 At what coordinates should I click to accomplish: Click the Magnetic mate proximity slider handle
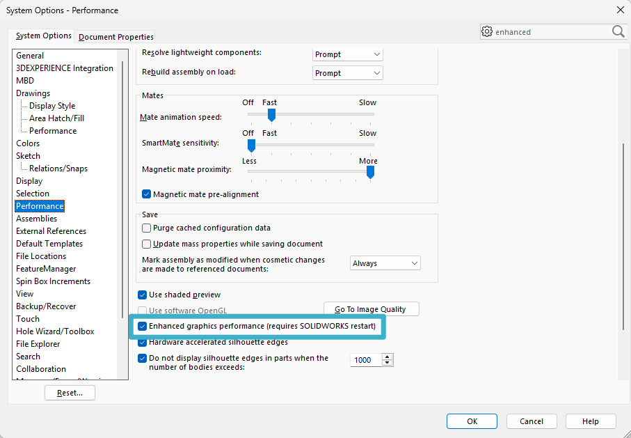click(x=370, y=172)
